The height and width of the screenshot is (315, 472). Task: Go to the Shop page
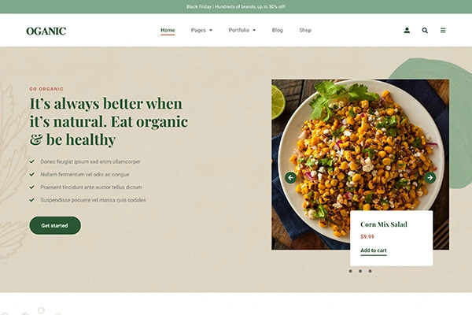click(305, 30)
